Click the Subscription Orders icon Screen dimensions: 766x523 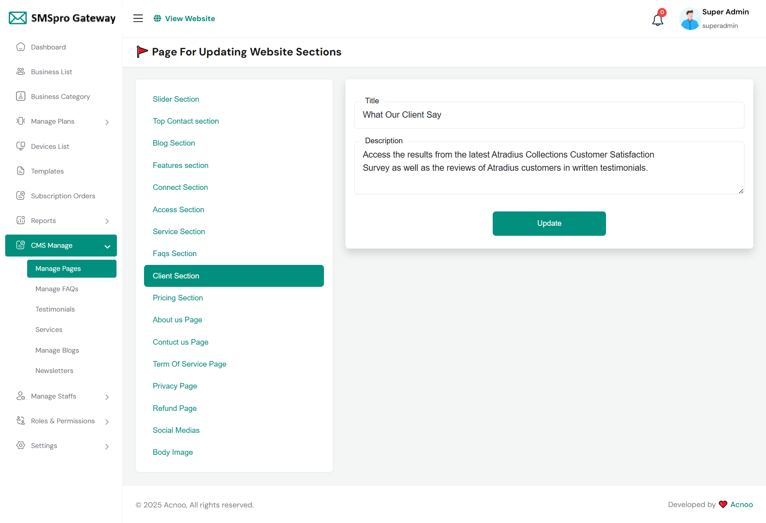coord(21,196)
